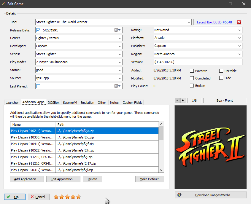Set rating to five stars
Screen dimensions: 251x204
pos(79,197)
